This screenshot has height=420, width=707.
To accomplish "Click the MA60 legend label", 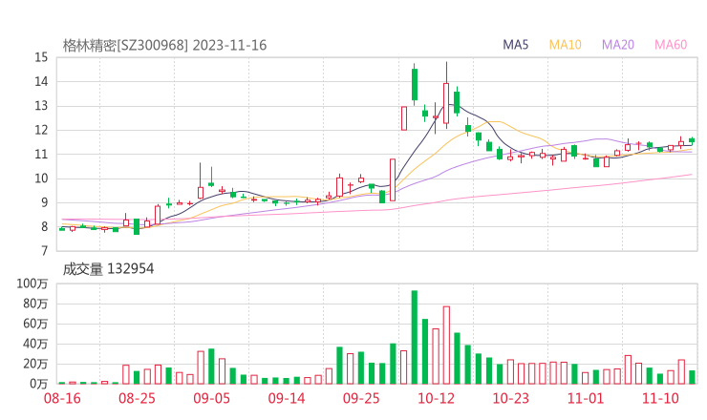I will point(671,45).
